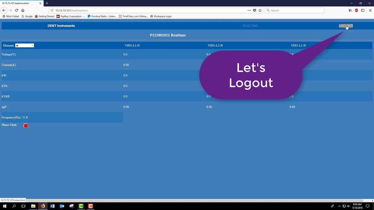Open Word from taskbar
This screenshot has width=374, height=210.
click(x=52, y=206)
